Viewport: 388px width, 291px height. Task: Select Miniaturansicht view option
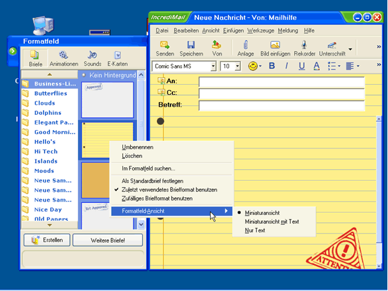coord(262,213)
